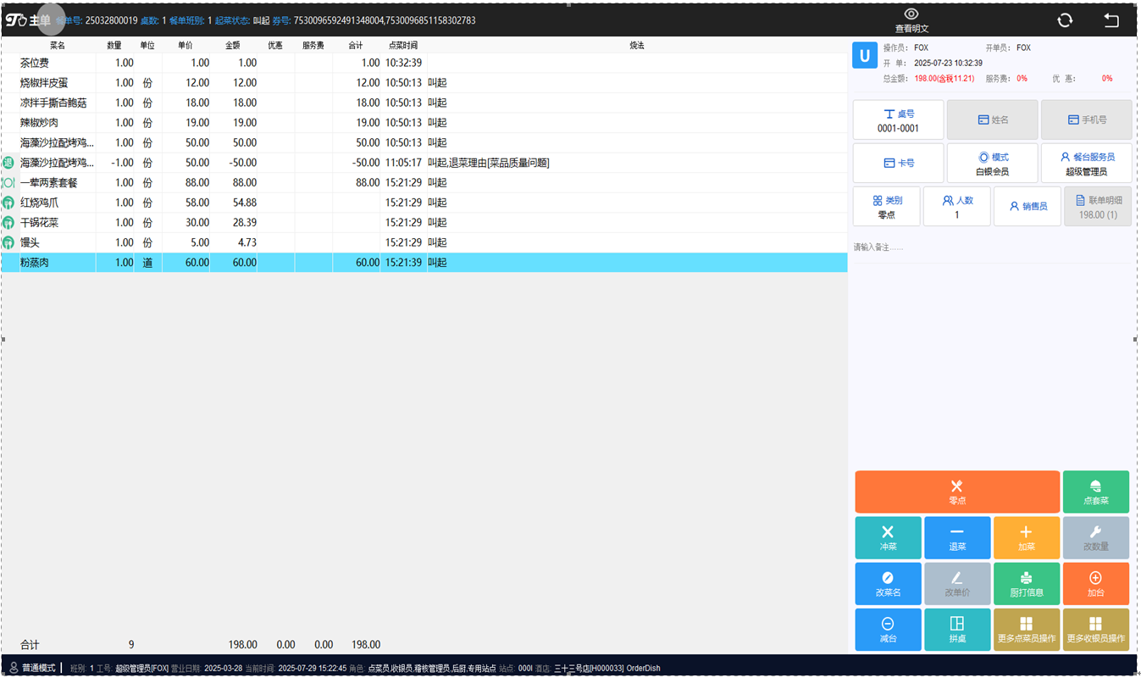1141x678 pixels.
Task: Click the blue U avatar icon
Action: point(864,56)
